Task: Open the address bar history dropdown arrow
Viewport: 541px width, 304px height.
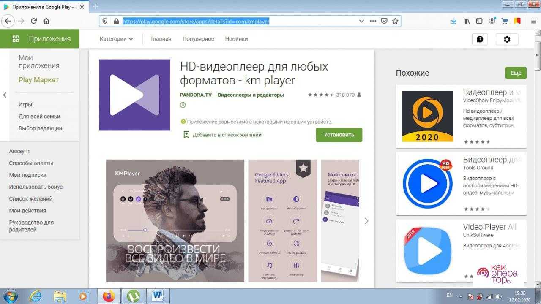Action: 361,21
